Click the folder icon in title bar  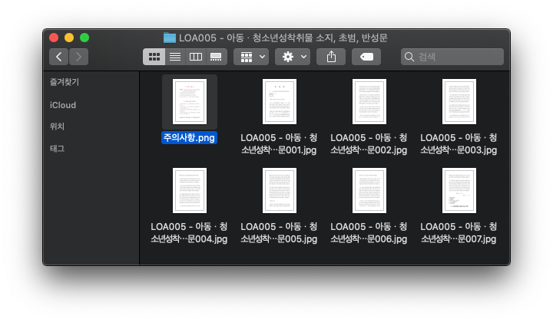tap(170, 38)
